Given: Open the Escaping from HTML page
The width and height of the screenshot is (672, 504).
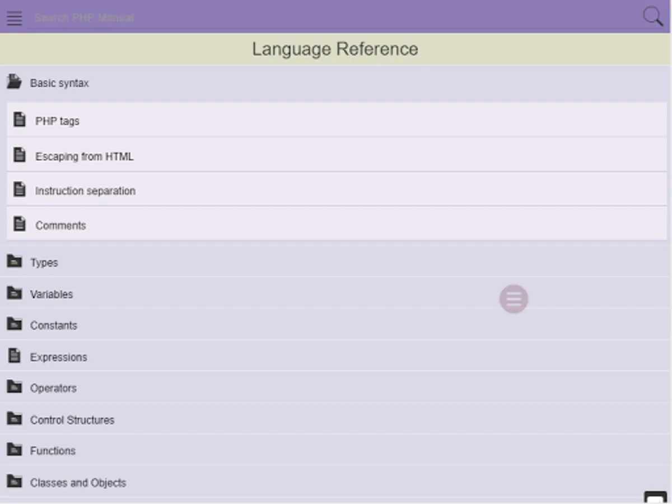Looking at the screenshot, I should point(85,157).
